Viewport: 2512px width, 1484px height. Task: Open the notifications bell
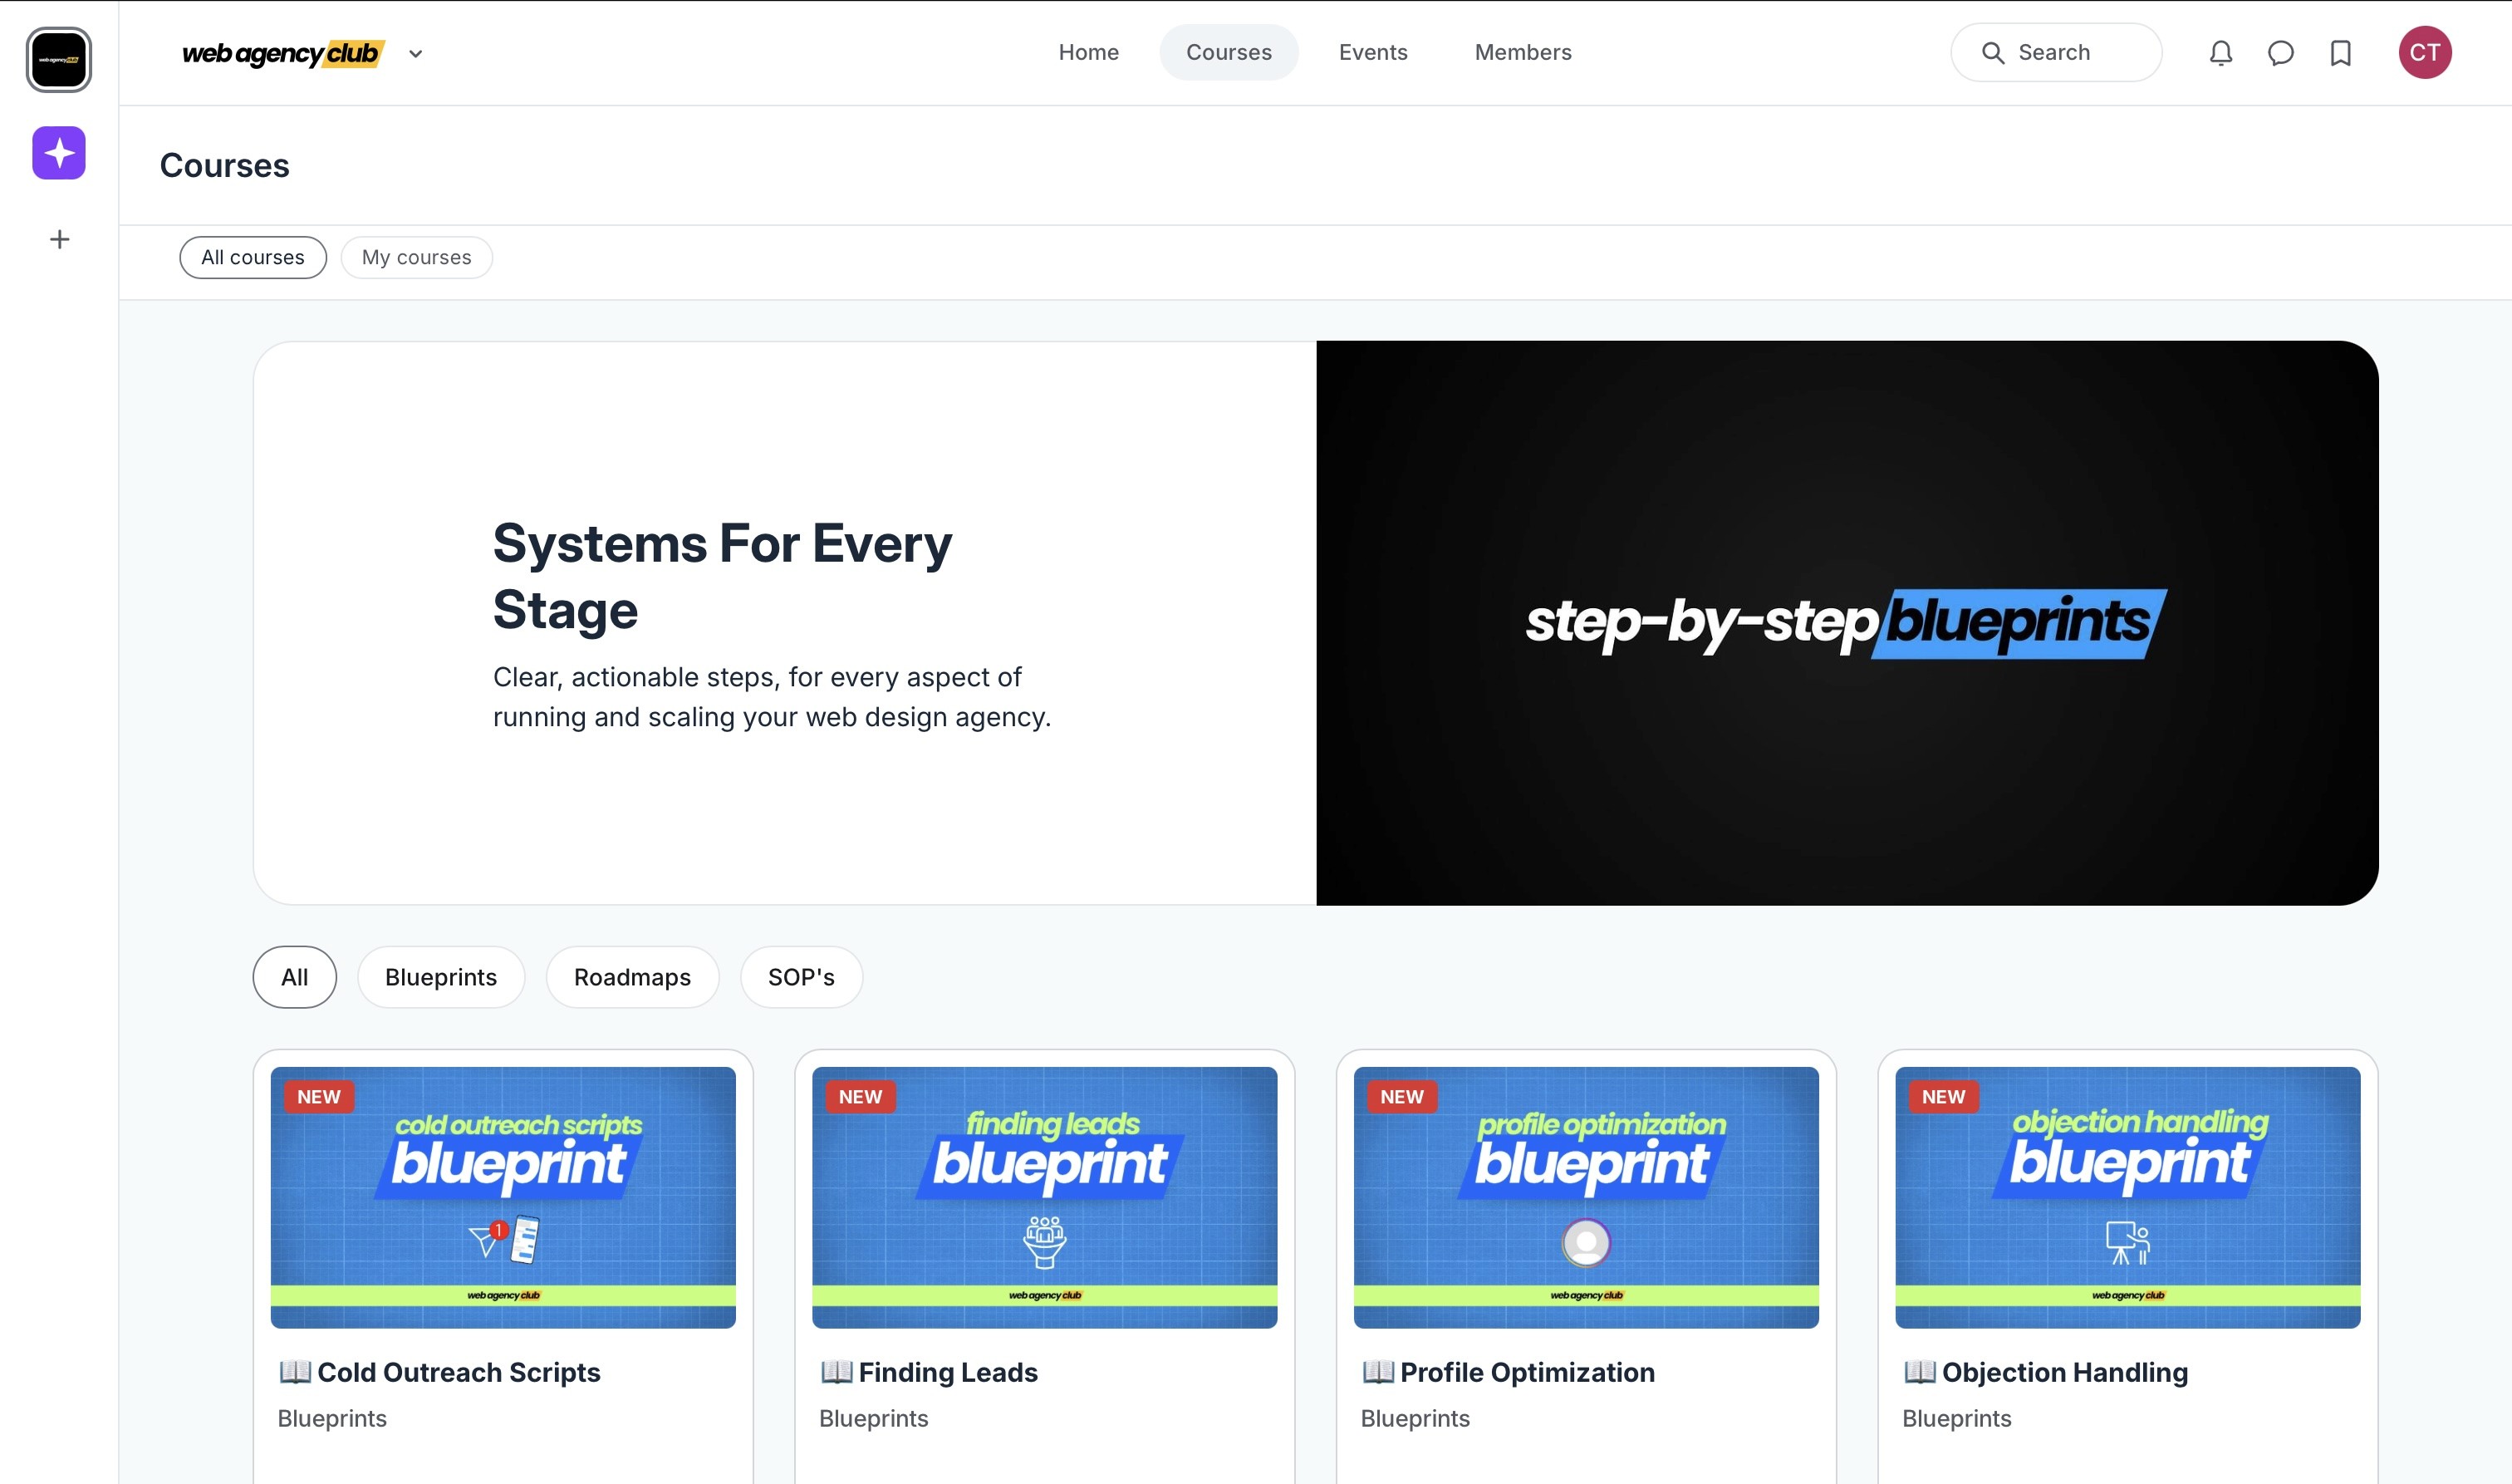tap(2220, 53)
